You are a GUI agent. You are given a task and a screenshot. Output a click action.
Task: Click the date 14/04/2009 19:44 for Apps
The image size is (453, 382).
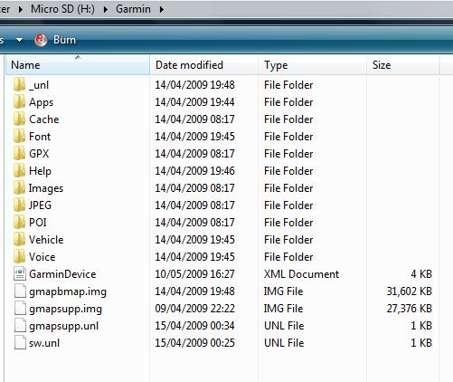pos(194,102)
